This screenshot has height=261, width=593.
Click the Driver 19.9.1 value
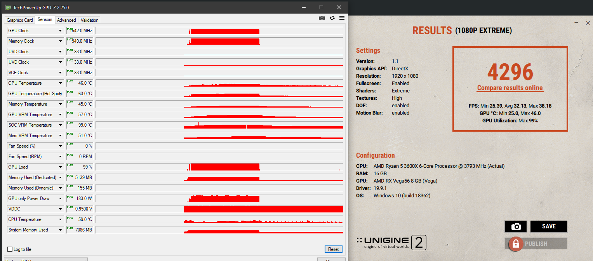(381, 188)
